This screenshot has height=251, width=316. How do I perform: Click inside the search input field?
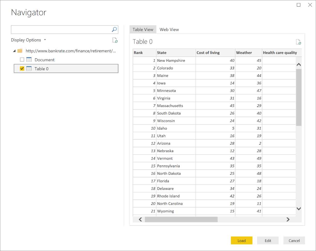pyautogui.click(x=59, y=29)
